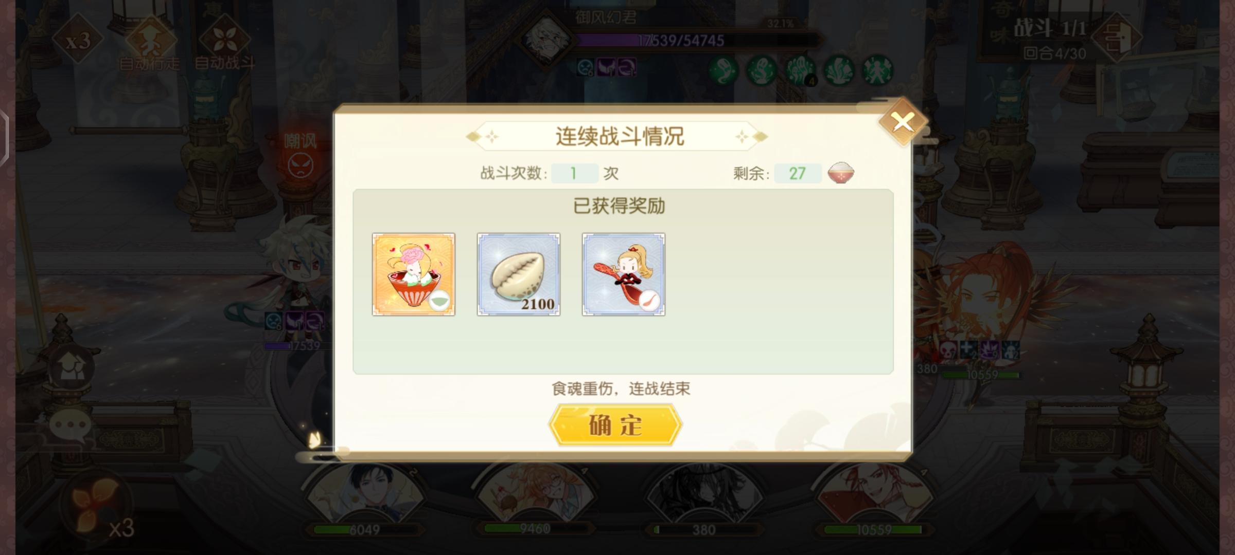Toggle the x3 speed multiplier
Viewport: 1235px width, 555px height.
(x=78, y=40)
